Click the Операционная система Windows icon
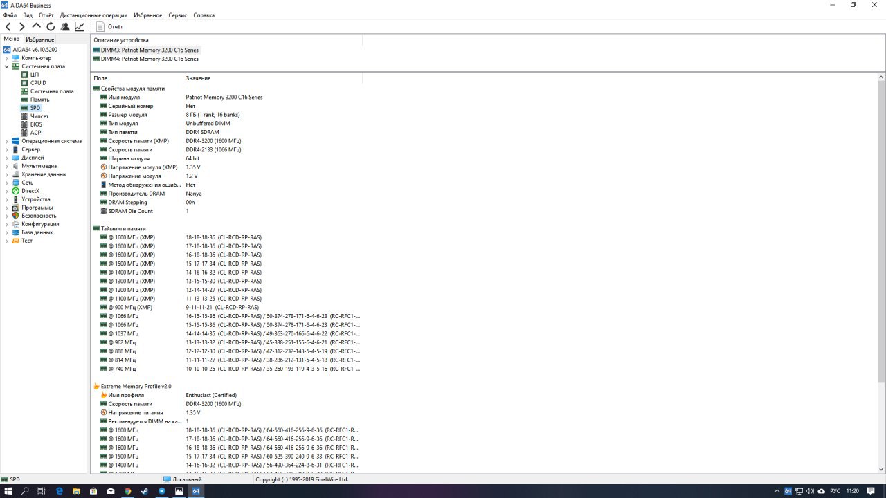The height and width of the screenshot is (498, 886). pos(15,141)
